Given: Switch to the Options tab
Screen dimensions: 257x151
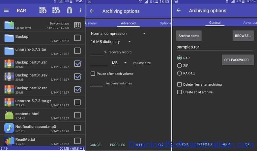Looking at the screenshot, I should pyautogui.click(x=165, y=23).
